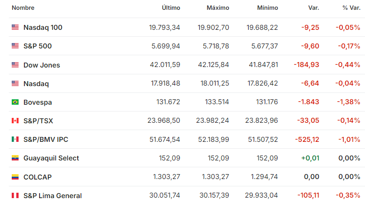Viewport: 365px width, 203px height.
Task: Sort table by Nombre column header
Action: [23, 8]
